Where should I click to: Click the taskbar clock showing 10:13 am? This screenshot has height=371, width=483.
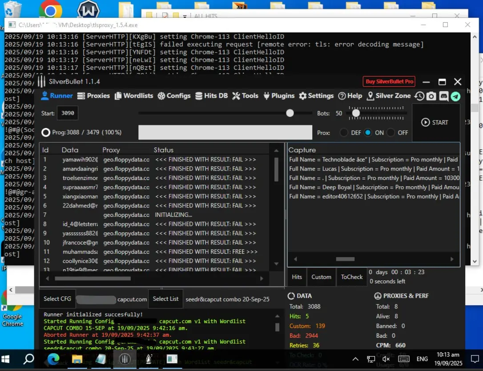pyautogui.click(x=448, y=359)
